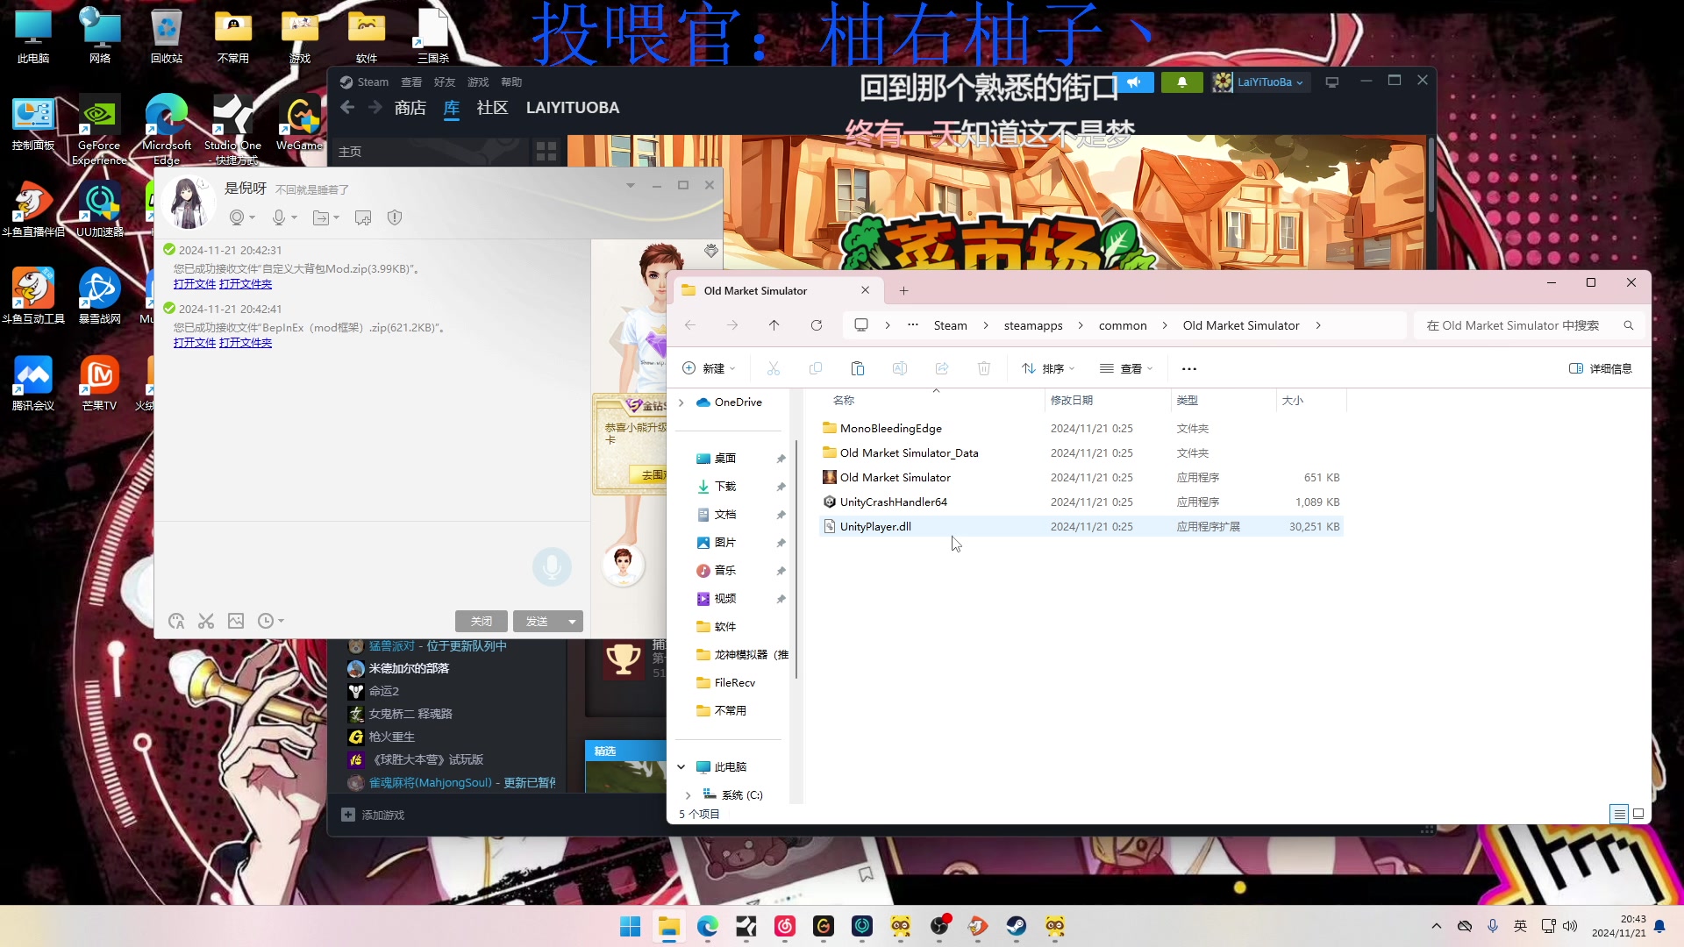Select 命运2 in the Steam game list
The image size is (1684, 947).
pyautogui.click(x=384, y=691)
